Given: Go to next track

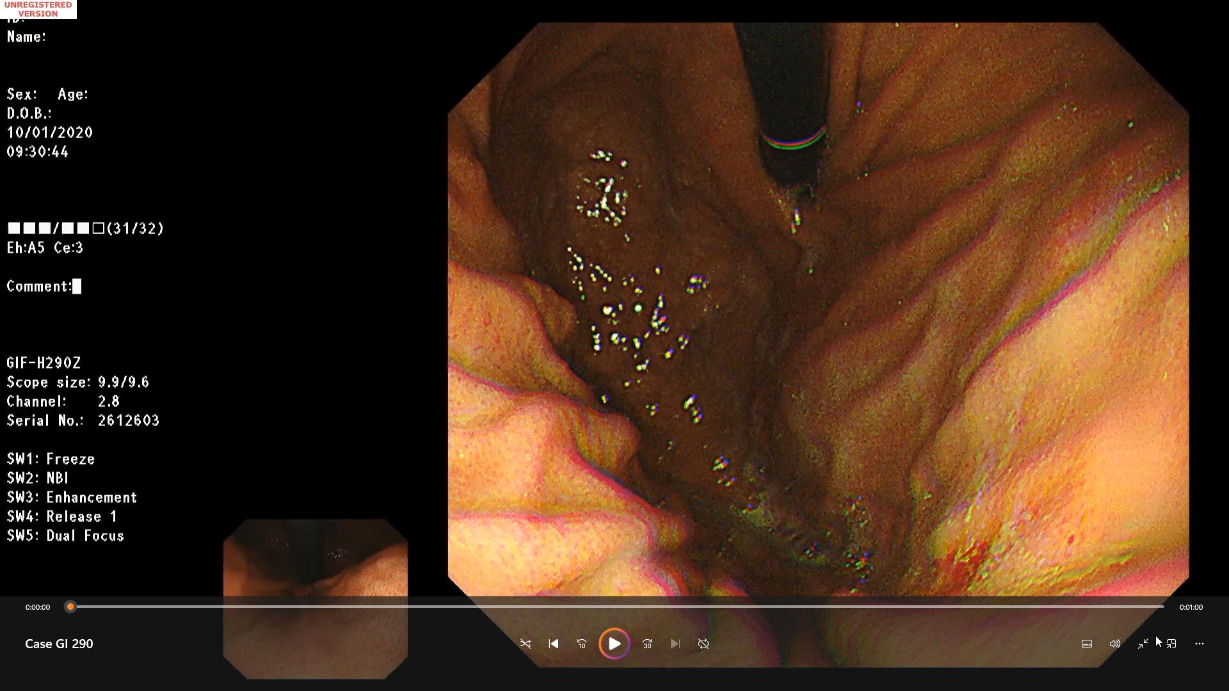Looking at the screenshot, I should pyautogui.click(x=675, y=644).
